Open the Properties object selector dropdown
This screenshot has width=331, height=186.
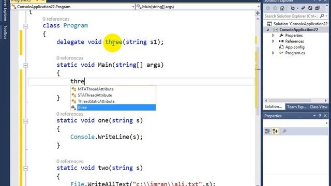tap(326, 123)
